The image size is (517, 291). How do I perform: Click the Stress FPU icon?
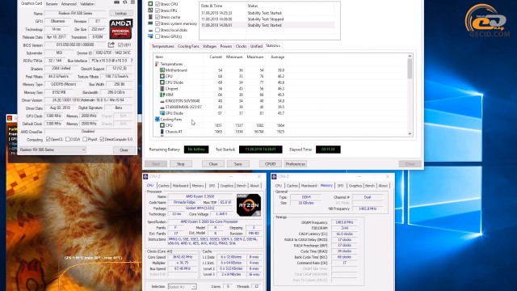click(x=150, y=11)
